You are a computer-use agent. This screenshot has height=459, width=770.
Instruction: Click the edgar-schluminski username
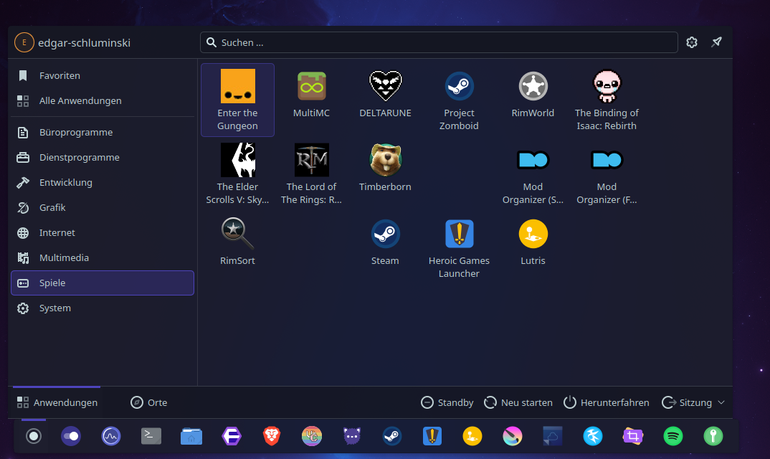[85, 43]
